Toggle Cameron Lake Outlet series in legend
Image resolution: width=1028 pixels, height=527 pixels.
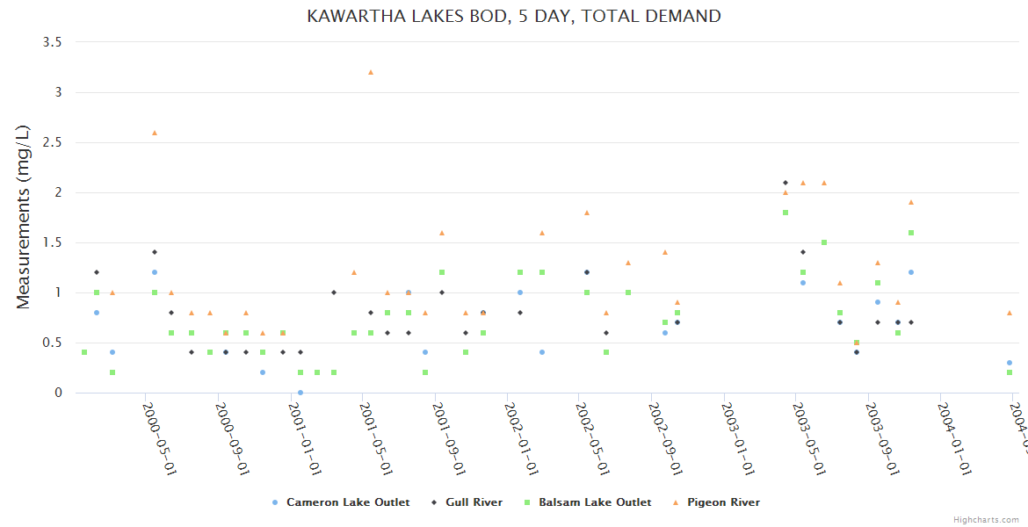coord(347,502)
